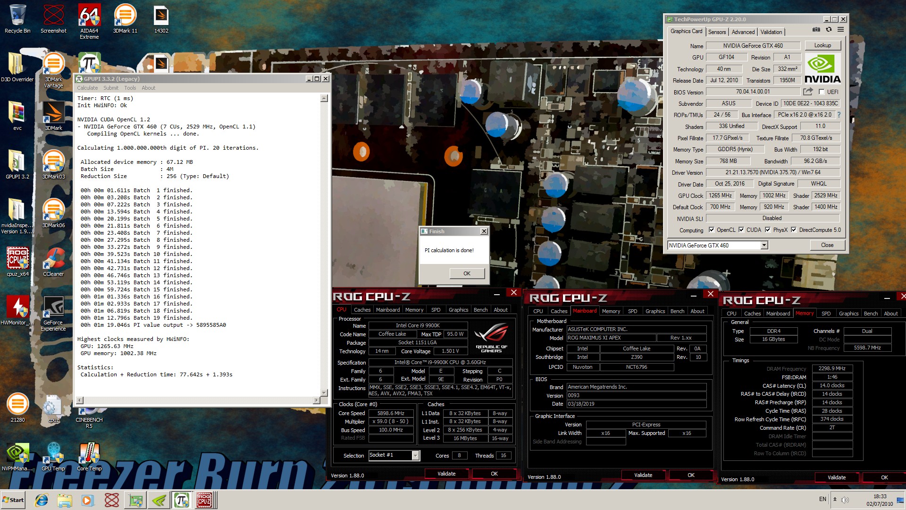Open GPUPI 3.2 folder icon
The height and width of the screenshot is (510, 906).
point(17,165)
